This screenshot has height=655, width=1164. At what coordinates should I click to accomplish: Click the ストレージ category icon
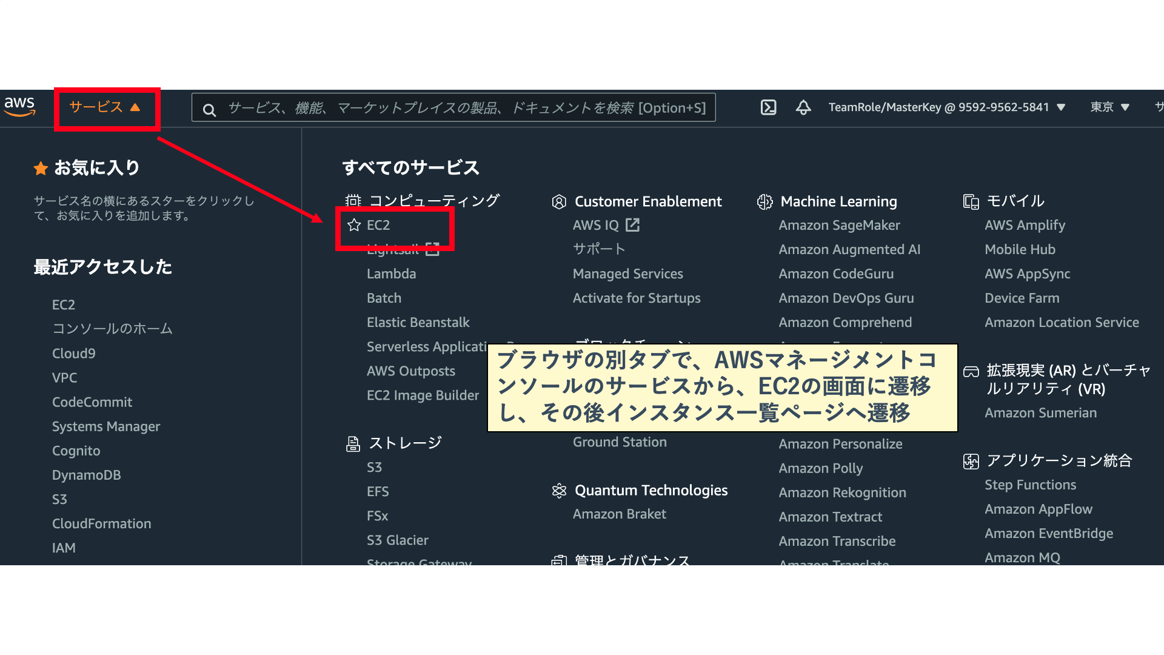pyautogui.click(x=353, y=444)
